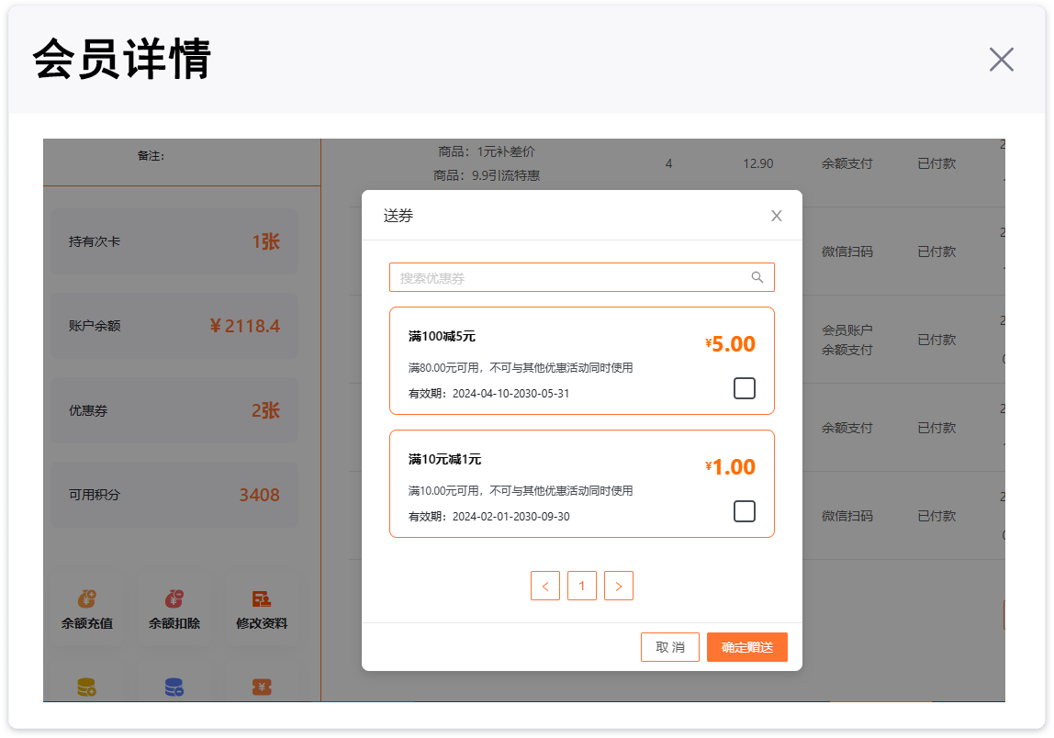Click the 余额扣除 deduction icon

[174, 599]
